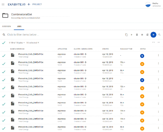Open three-dot menu for 12s + 2s job

pyautogui.click(x=158, y=88)
